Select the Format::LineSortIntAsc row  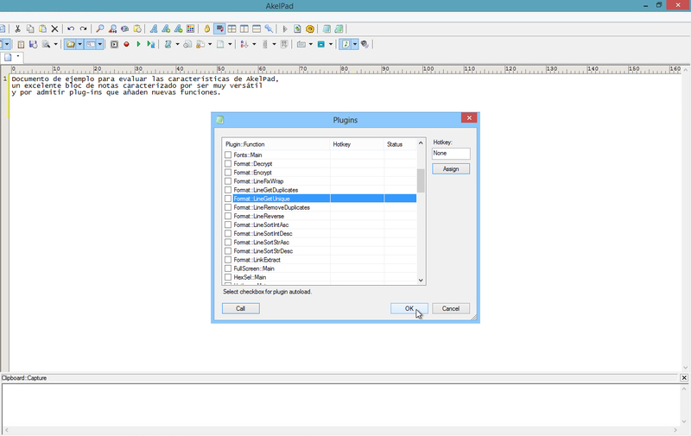[320, 225]
